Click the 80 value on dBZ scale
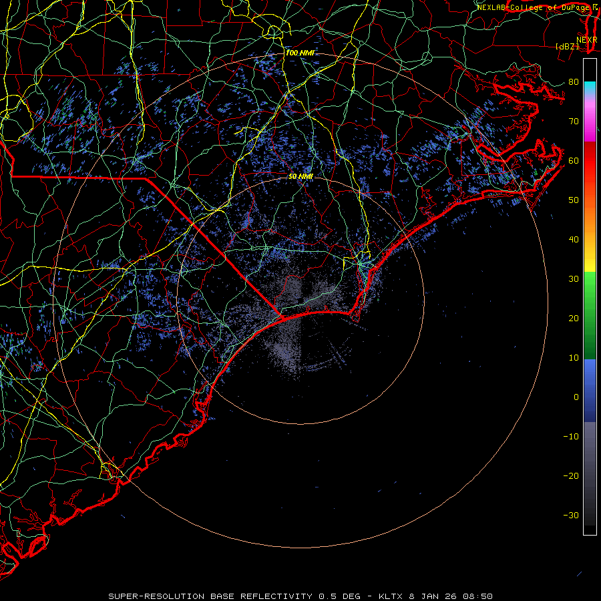The image size is (601, 601). (x=574, y=82)
